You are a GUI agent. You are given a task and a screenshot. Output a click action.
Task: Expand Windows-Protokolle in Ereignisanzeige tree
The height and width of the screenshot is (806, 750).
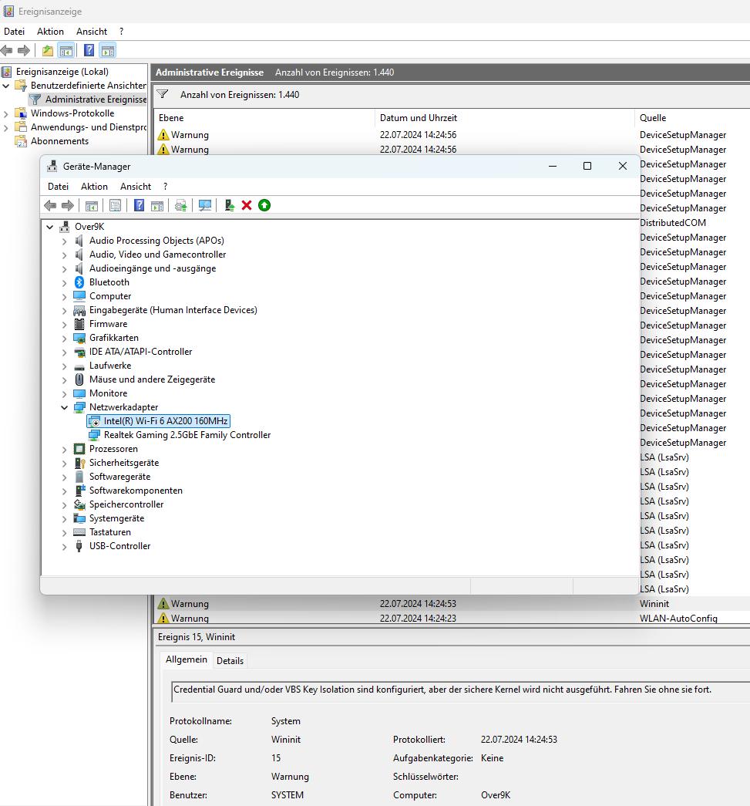(6, 113)
